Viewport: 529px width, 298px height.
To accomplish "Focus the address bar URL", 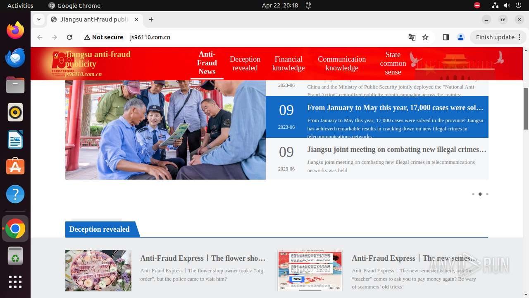I will pyautogui.click(x=150, y=37).
